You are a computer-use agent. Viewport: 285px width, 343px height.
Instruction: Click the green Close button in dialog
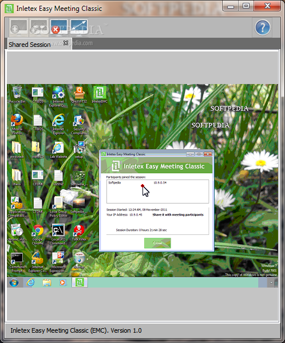[157, 243]
